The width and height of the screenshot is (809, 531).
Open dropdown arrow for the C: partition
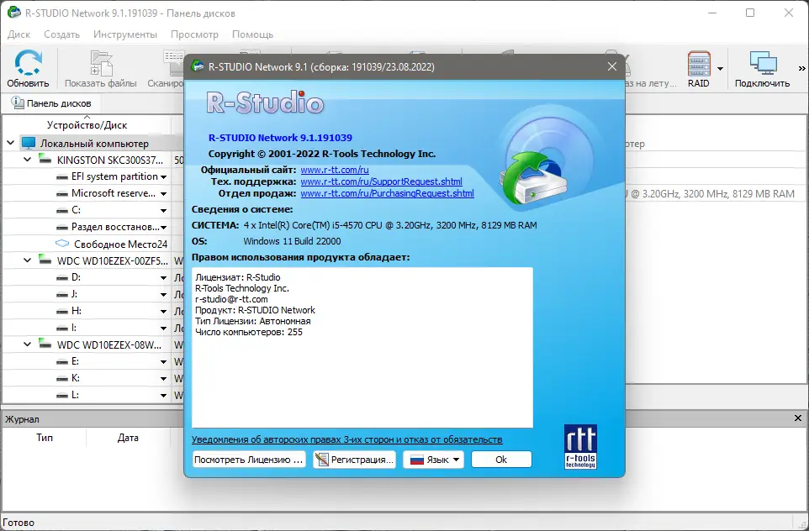[163, 210]
